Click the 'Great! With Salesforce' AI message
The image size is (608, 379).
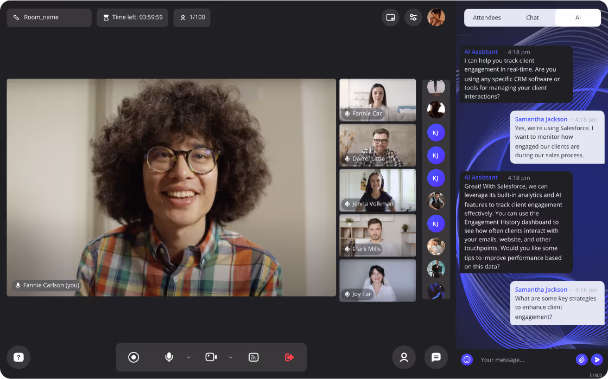pyautogui.click(x=516, y=222)
